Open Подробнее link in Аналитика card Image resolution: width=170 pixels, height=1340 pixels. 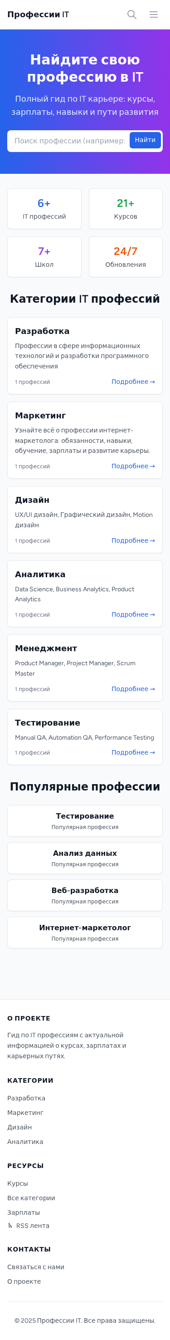133,614
